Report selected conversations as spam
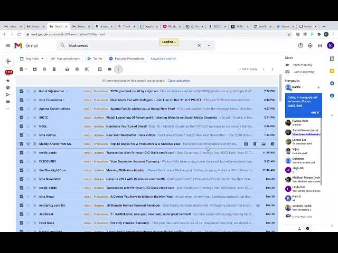Image resolution: width=338 pixels, height=253 pixels. [44, 69]
